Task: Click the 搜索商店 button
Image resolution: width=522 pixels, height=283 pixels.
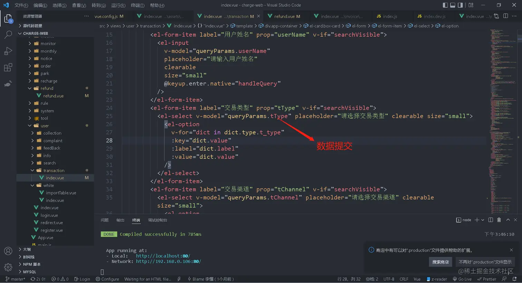Action: (441, 262)
